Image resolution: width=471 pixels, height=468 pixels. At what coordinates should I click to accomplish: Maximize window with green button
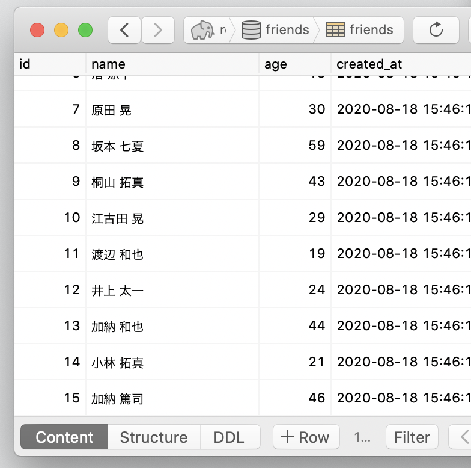point(85,30)
